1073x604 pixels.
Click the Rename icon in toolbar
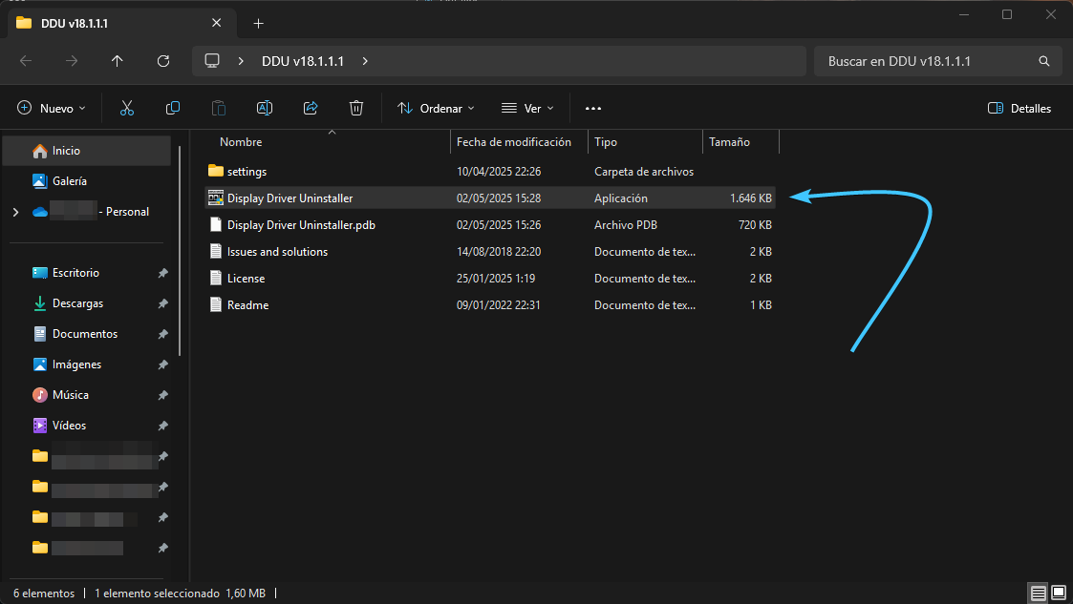click(x=264, y=108)
